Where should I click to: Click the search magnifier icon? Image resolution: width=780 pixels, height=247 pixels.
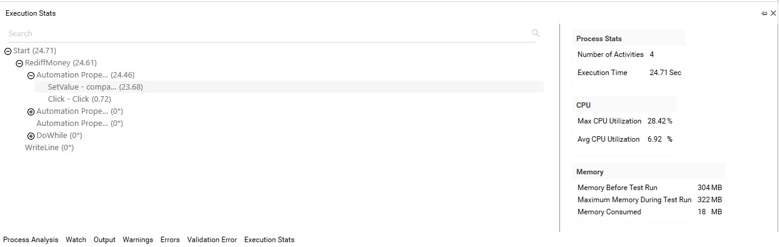point(535,33)
